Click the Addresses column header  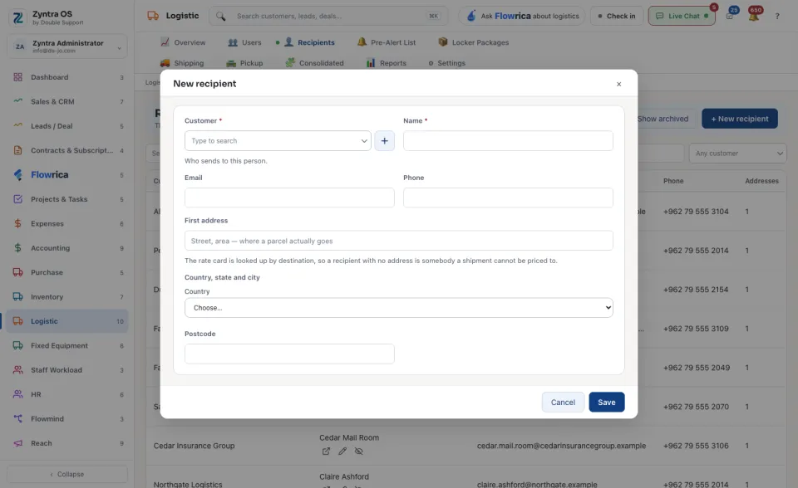coord(761,181)
